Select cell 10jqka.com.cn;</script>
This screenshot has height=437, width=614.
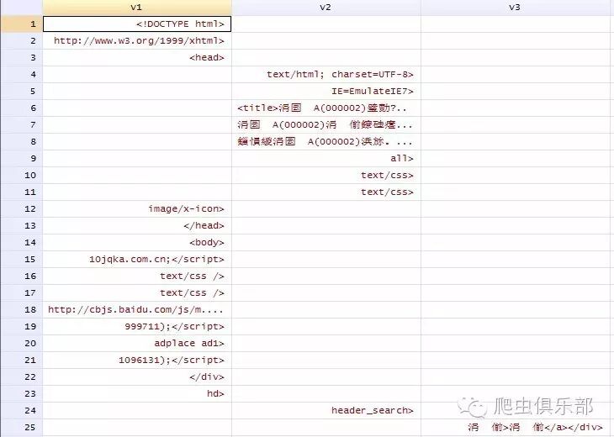tap(136, 259)
